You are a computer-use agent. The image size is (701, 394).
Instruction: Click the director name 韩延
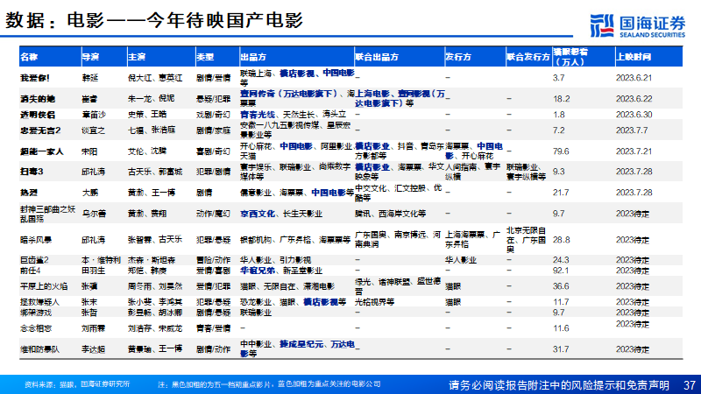90,78
